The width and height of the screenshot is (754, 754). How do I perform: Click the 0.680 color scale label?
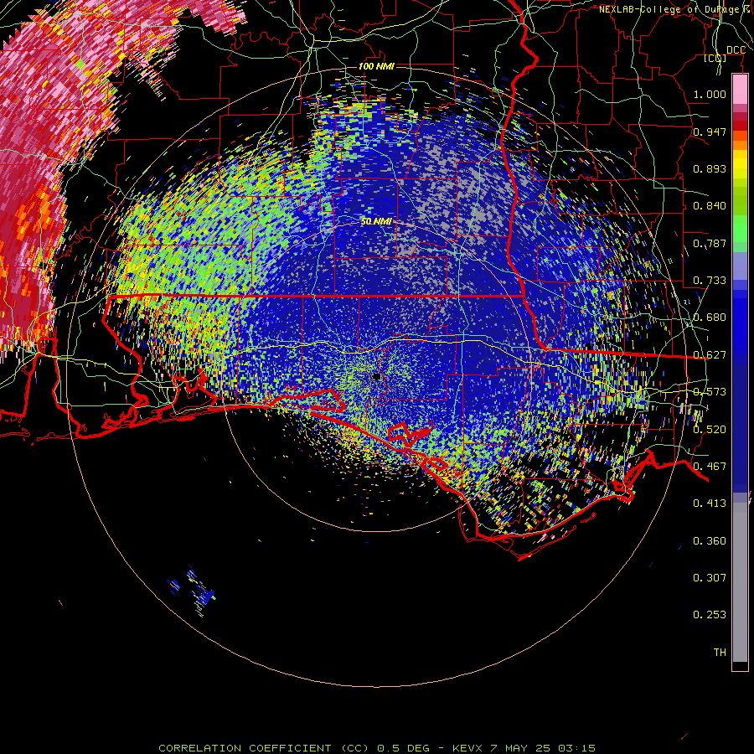710,318
